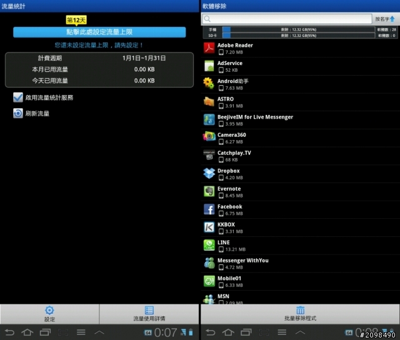This screenshot has height=340, width=400.
Task: Select the 計費週期 1月1日~1月31日 row
Action: (x=99, y=58)
